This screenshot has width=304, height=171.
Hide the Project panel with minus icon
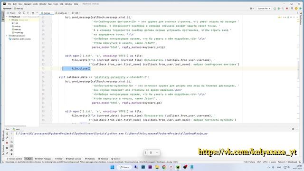(37, 13)
